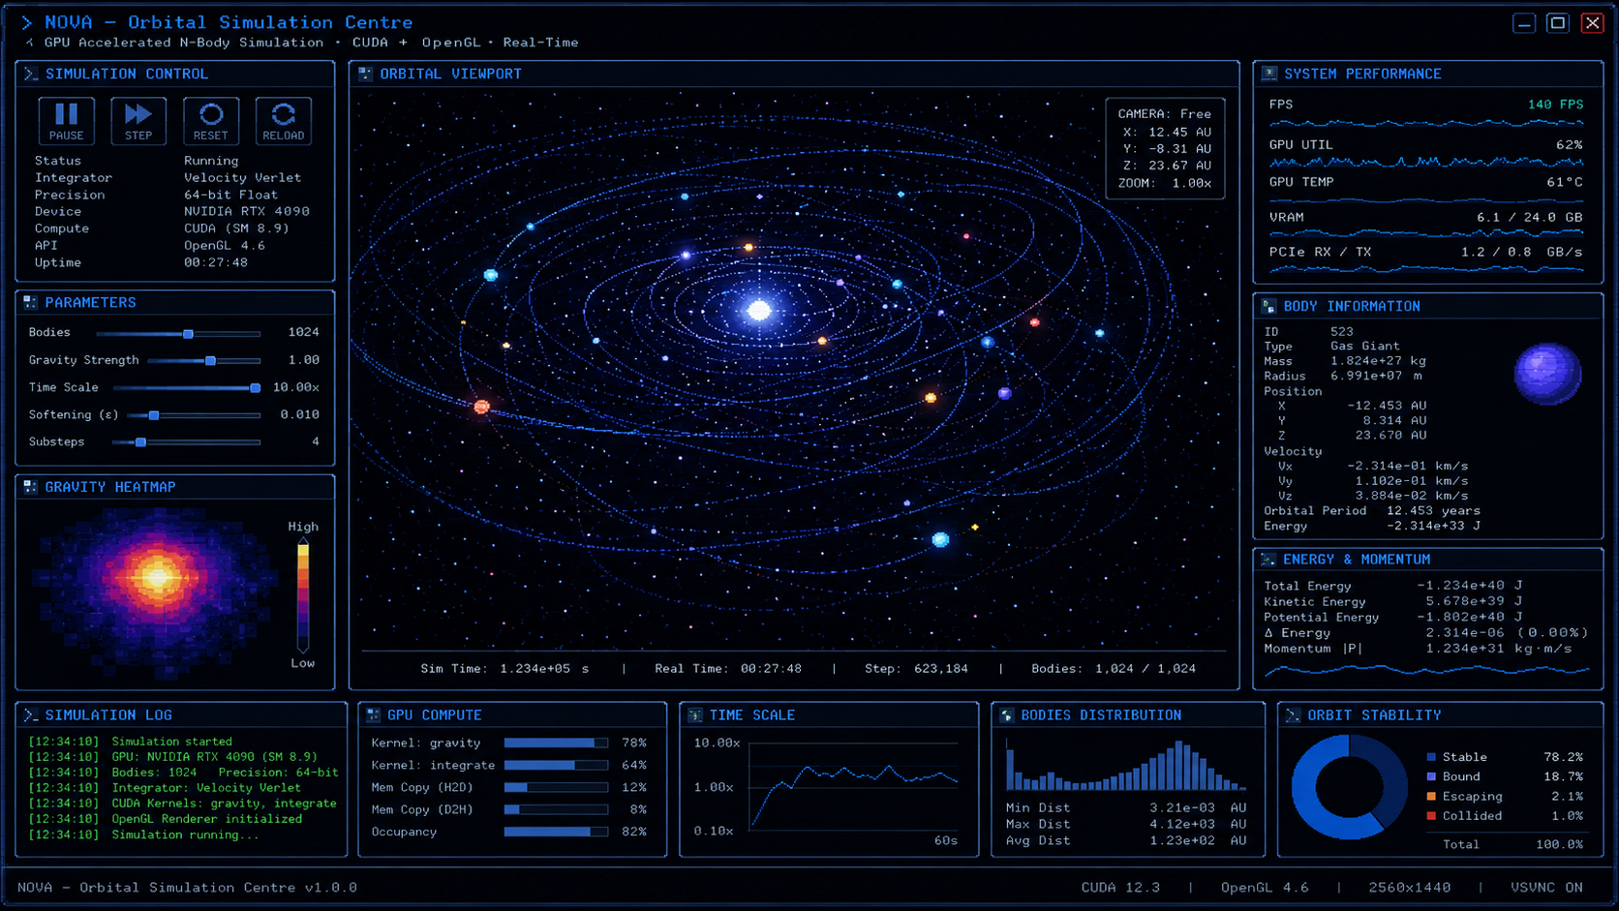Viewport: 1619px width, 911px height.
Task: Click the Stable legend color swatch
Action: (x=1431, y=757)
